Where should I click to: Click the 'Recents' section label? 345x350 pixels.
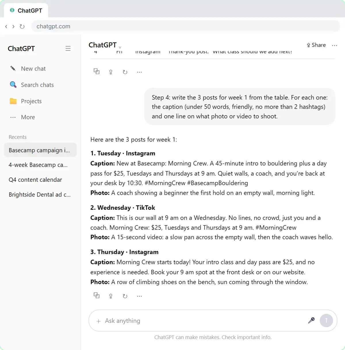pyautogui.click(x=18, y=137)
